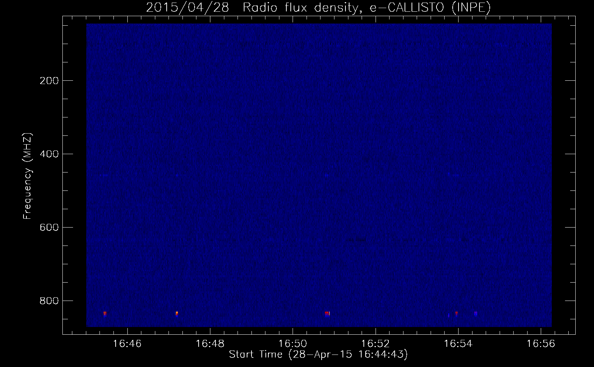
Task: Click the red burst spot just before 16:54
Action: click(456, 313)
